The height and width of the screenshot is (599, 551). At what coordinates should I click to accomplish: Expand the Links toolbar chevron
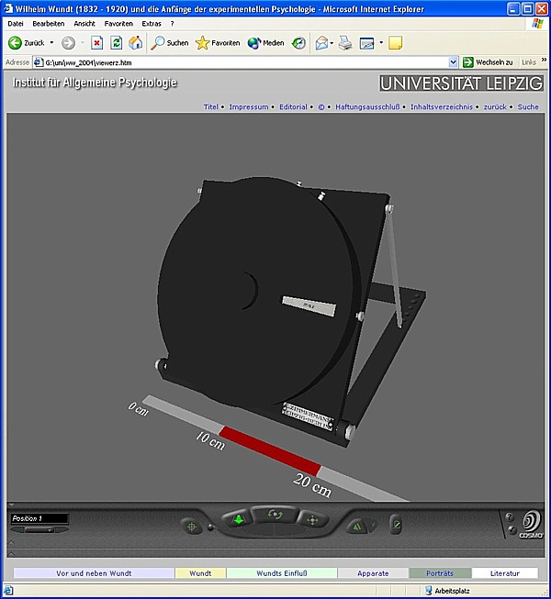point(545,61)
